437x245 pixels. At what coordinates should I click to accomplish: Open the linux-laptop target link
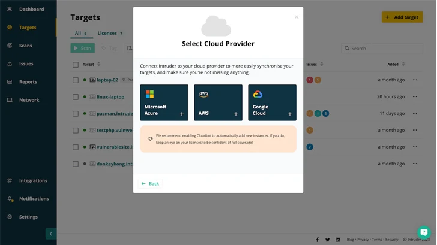click(x=110, y=97)
